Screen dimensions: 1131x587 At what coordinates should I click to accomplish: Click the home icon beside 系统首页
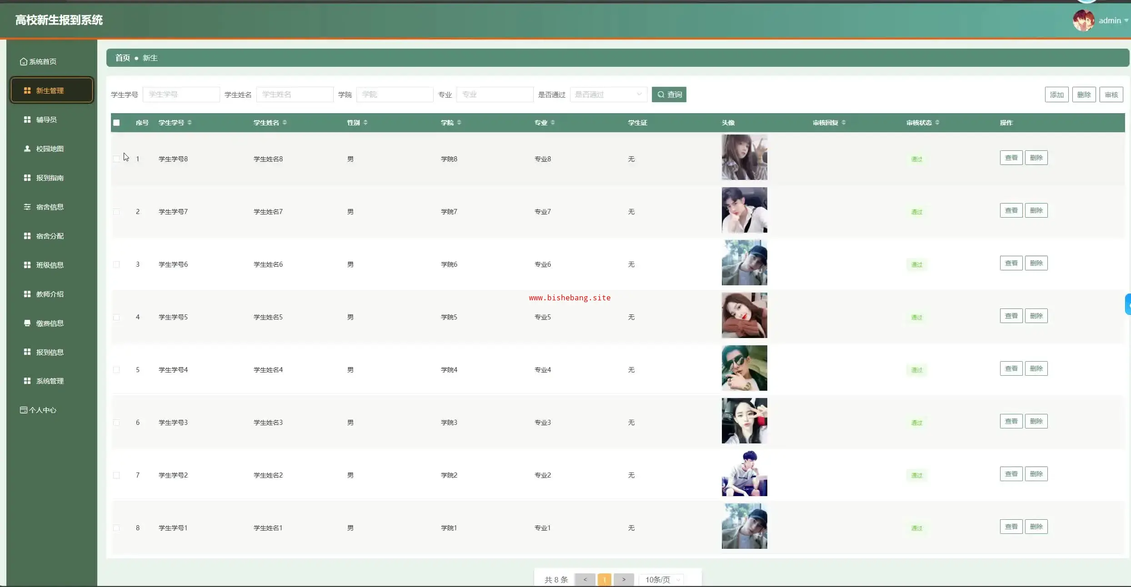[23, 61]
